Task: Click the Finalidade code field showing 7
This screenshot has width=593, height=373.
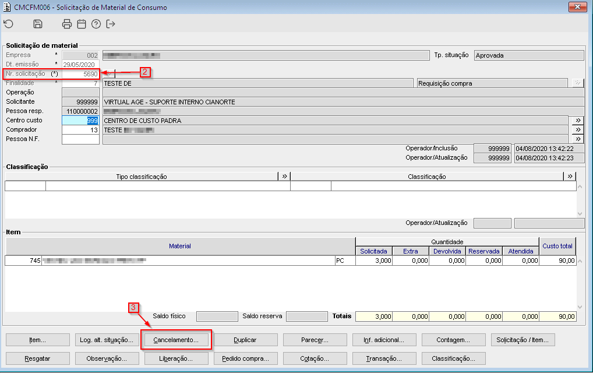Action: point(80,83)
